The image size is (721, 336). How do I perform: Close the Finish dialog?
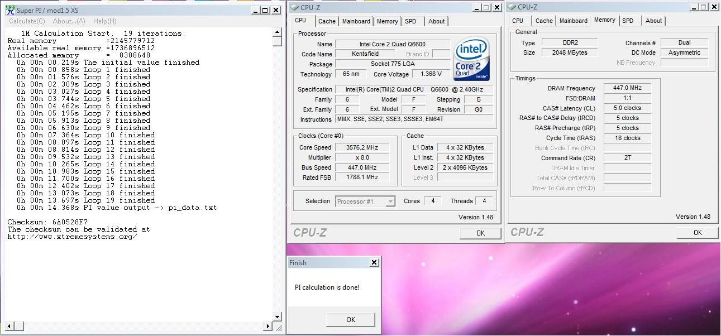click(x=374, y=263)
